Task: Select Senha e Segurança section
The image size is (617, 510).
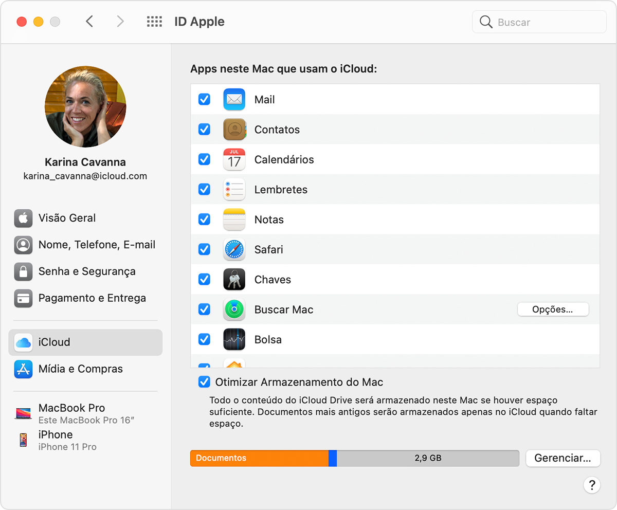Action: 86,271
